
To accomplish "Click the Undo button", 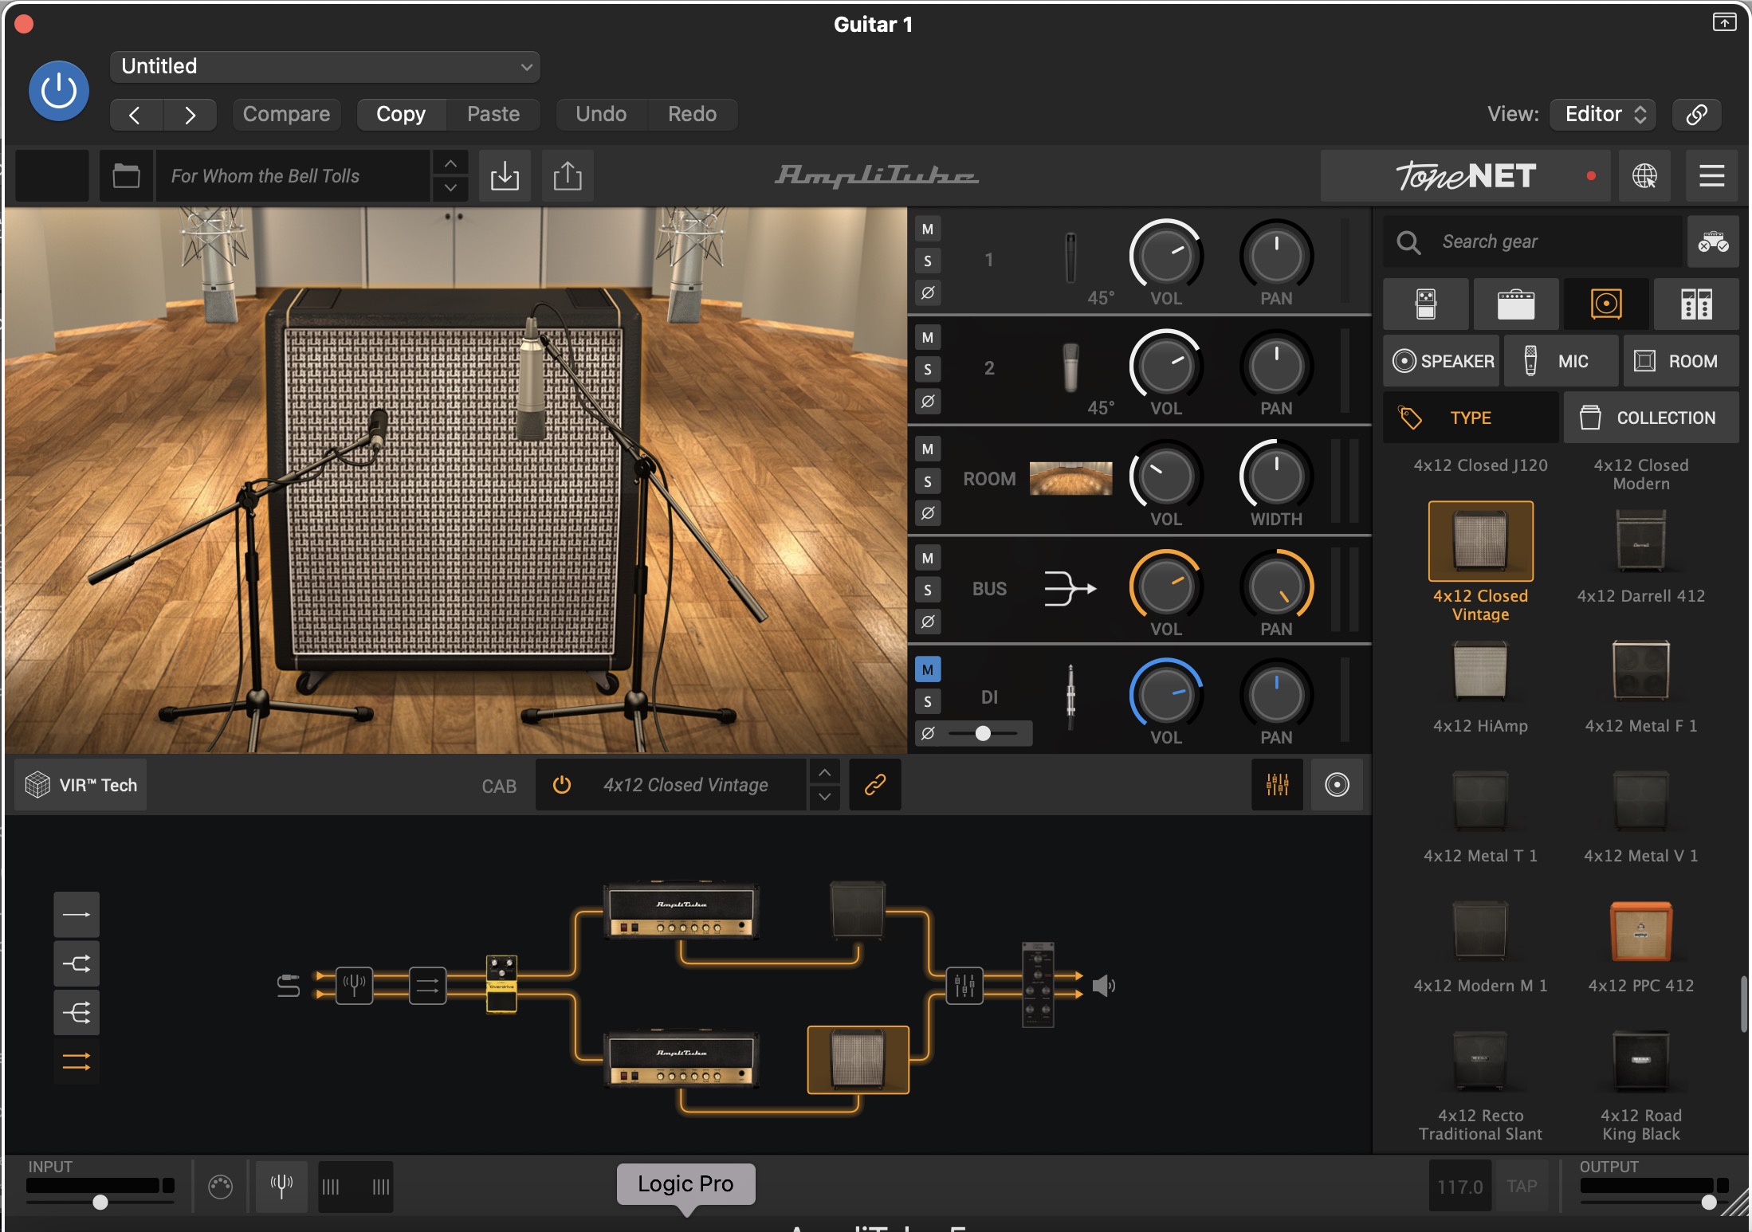I will click(601, 114).
